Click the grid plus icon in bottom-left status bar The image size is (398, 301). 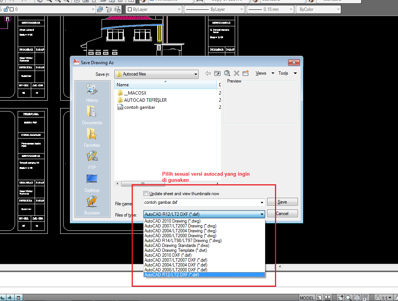(10, 298)
